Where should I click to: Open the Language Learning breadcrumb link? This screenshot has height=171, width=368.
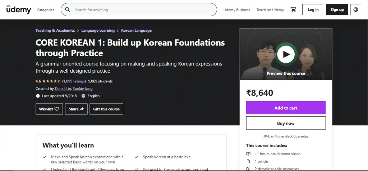(98, 31)
